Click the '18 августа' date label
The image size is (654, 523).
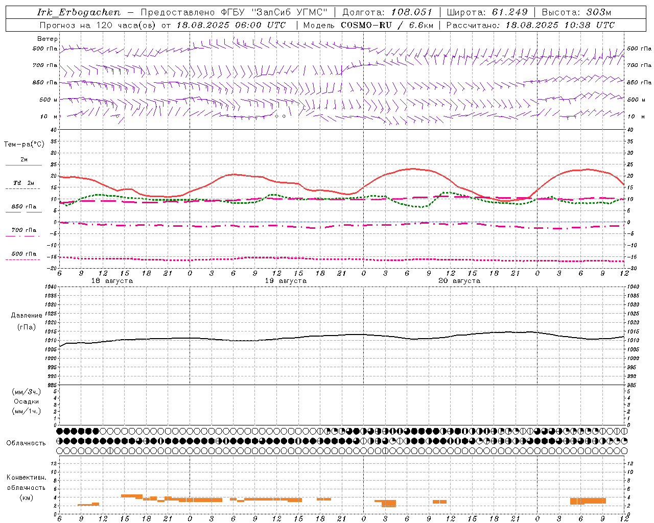click(112, 281)
